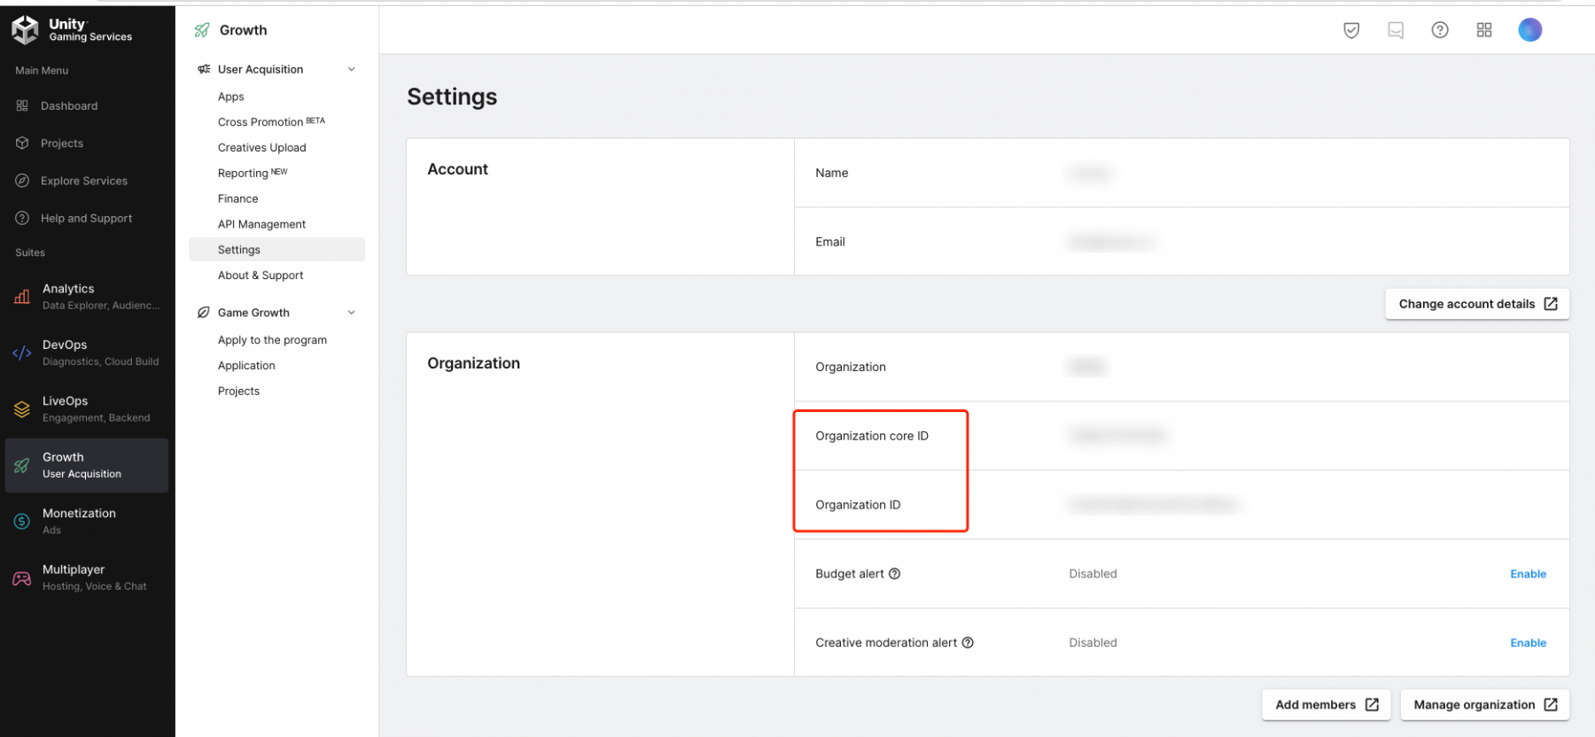Open the Multiplayer gamepad icon
This screenshot has width=1595, height=737.
[x=22, y=578]
